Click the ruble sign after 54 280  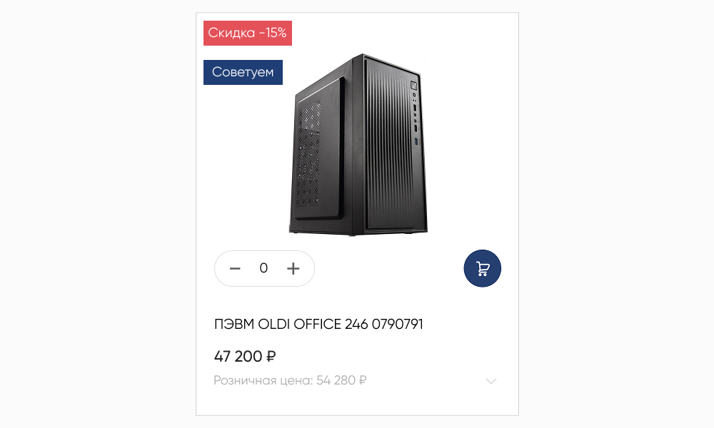tap(363, 380)
